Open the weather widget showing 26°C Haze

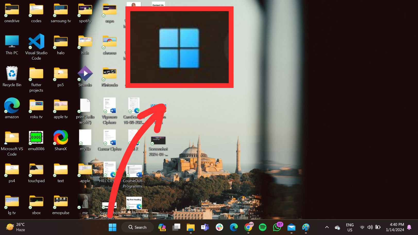(16, 227)
